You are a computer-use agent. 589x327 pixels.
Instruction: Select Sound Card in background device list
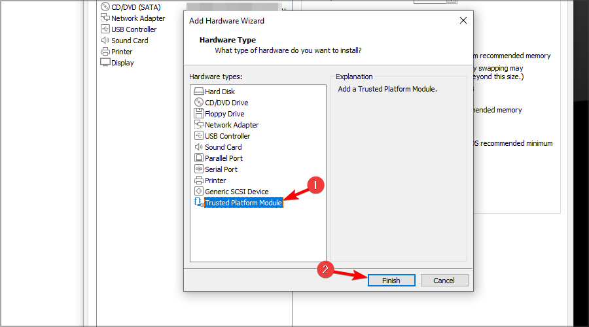click(130, 41)
